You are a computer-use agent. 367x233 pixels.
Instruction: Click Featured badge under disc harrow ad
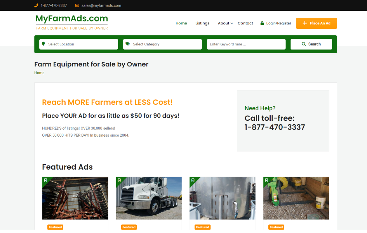point(55,227)
